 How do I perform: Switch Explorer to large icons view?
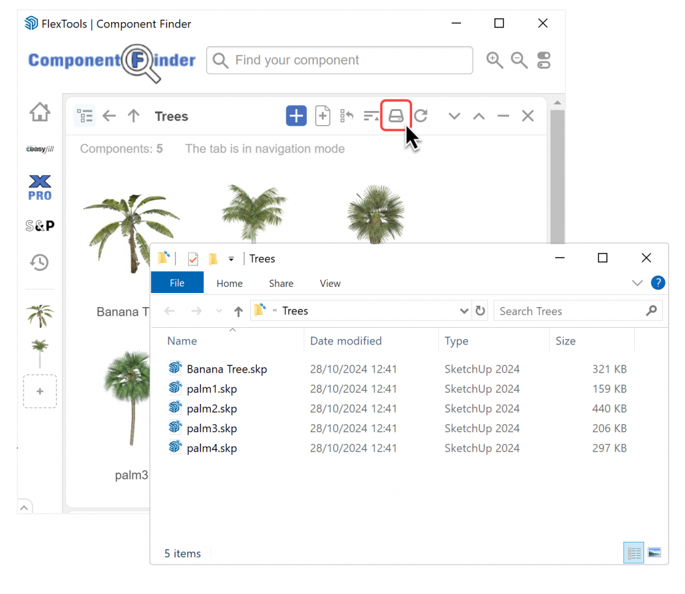(x=654, y=553)
